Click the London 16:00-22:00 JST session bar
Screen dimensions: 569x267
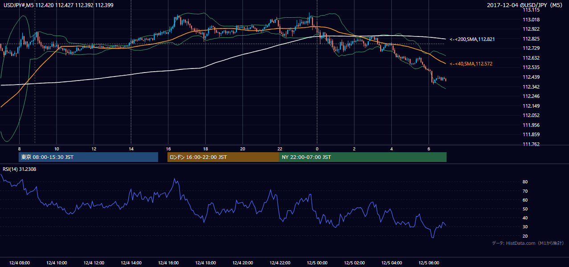223,157
